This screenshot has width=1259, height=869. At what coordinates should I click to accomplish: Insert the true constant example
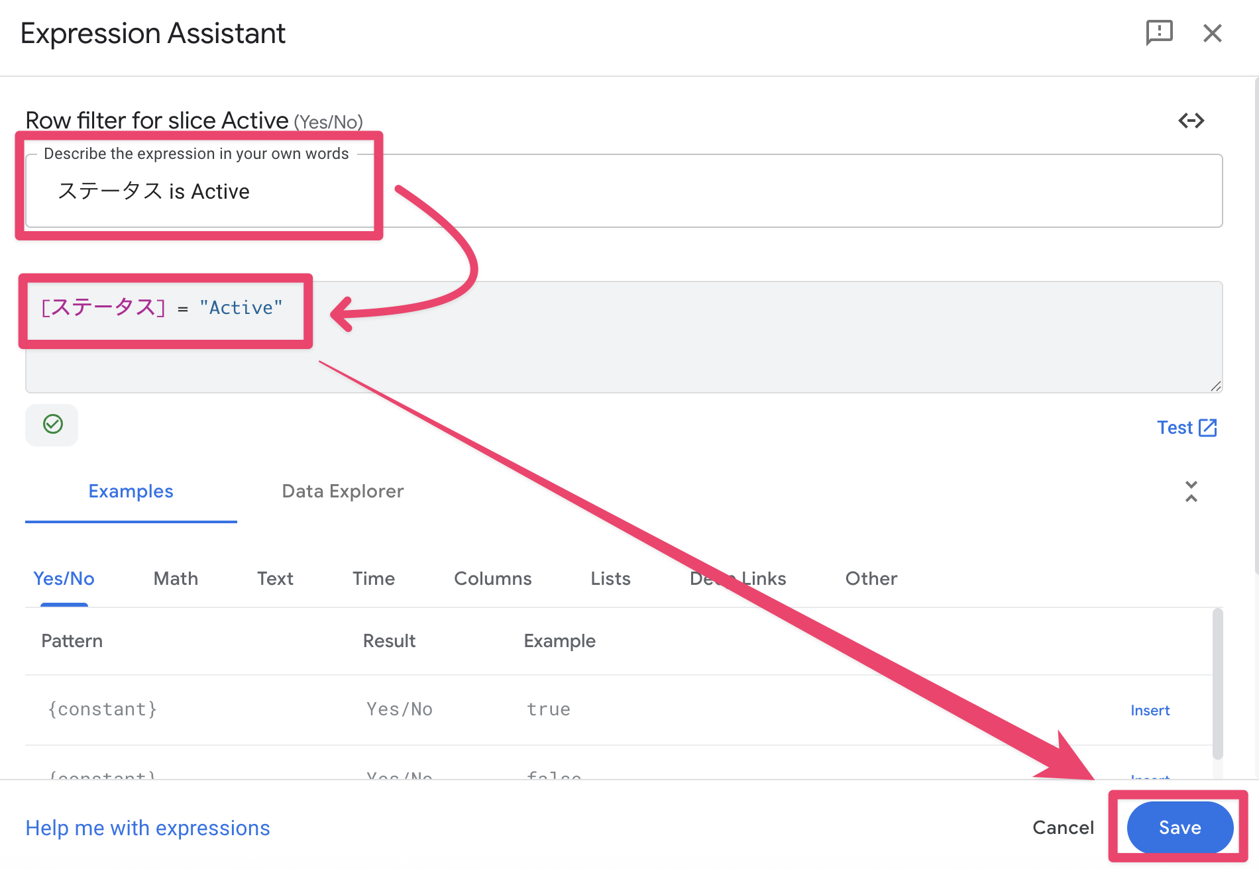[x=1150, y=710]
